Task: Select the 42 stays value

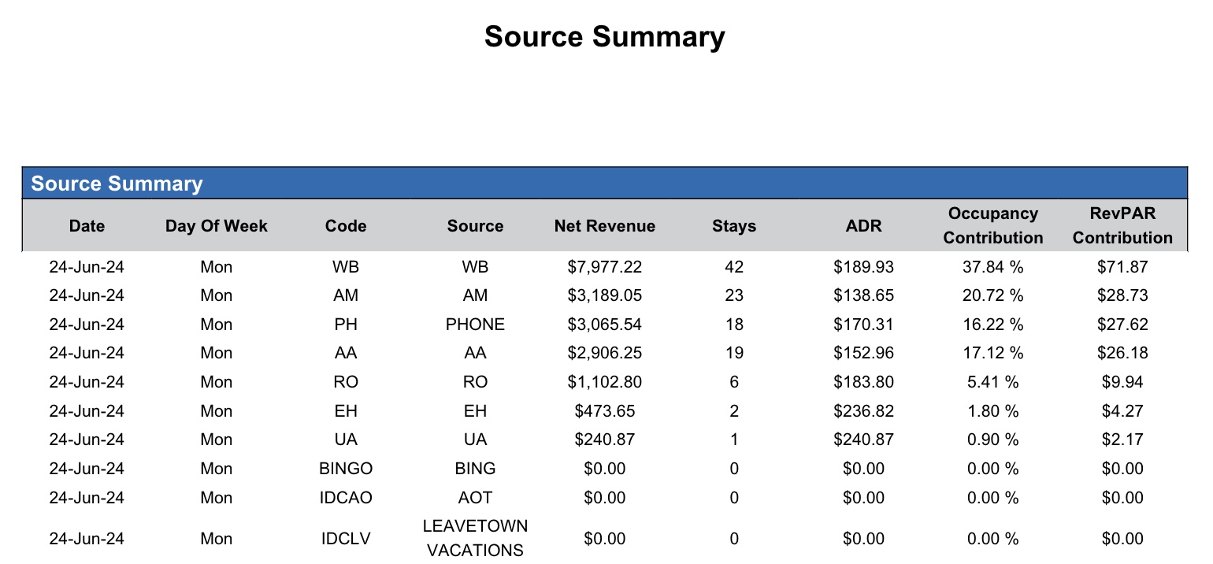Action: click(x=734, y=267)
